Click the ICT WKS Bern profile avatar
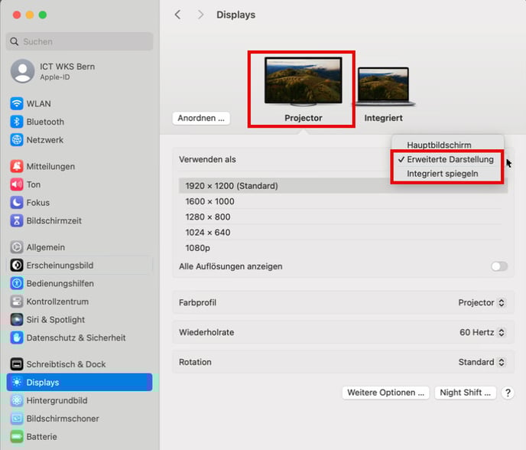 point(22,71)
